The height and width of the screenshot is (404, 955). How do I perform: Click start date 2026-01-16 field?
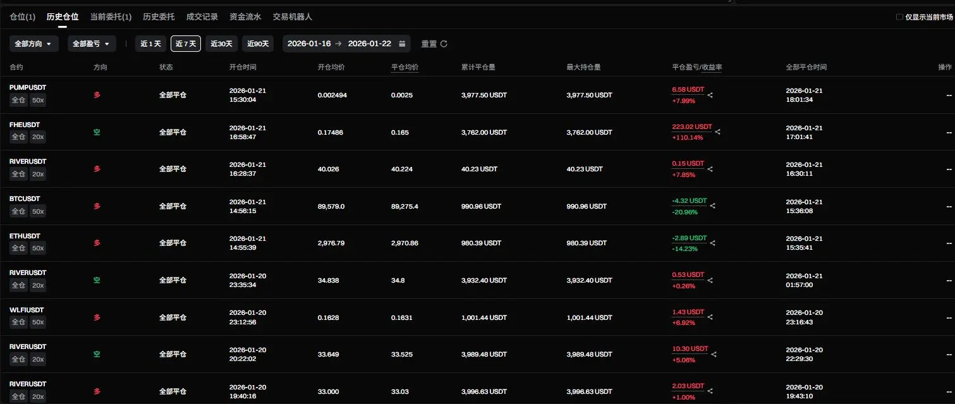click(309, 44)
